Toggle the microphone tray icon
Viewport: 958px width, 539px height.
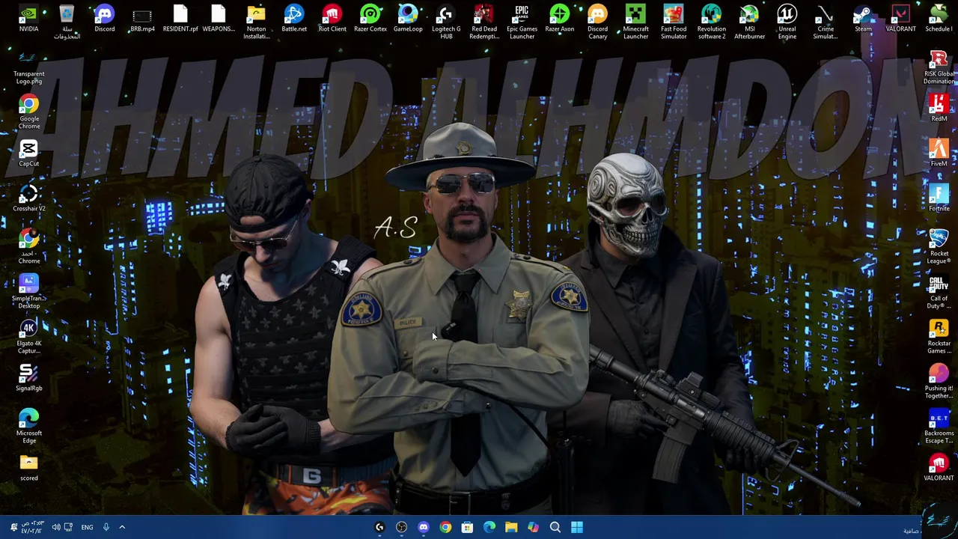pyautogui.click(x=106, y=527)
